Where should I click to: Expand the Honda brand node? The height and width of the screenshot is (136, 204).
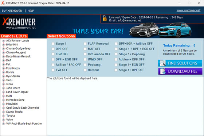[4, 72]
